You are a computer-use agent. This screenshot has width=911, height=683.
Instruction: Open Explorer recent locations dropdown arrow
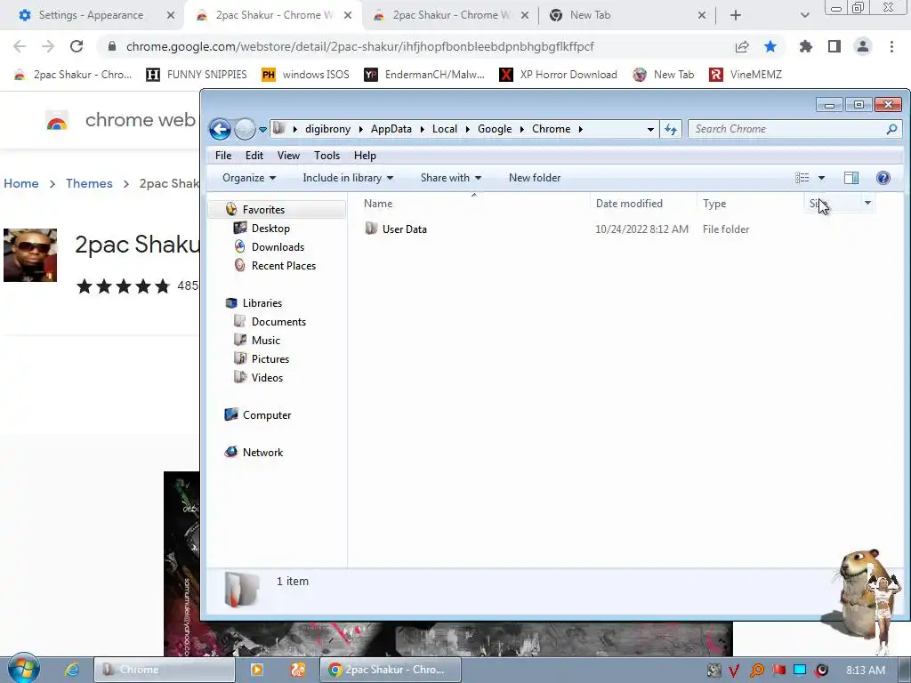coord(262,130)
